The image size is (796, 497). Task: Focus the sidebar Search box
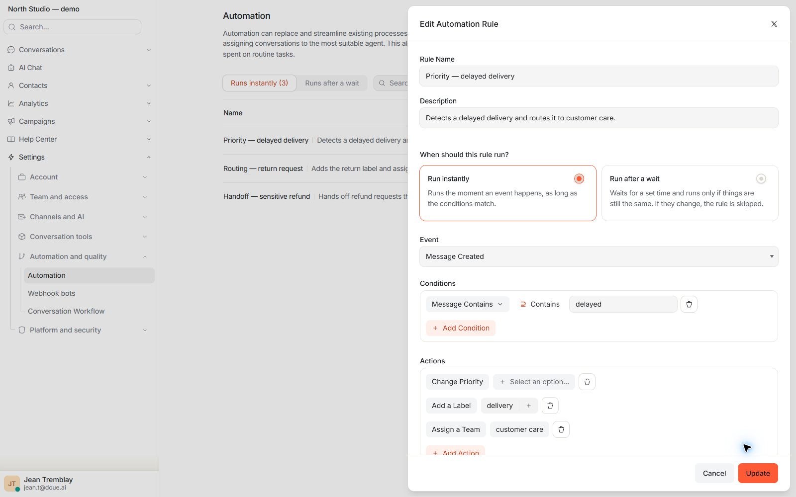(73, 27)
